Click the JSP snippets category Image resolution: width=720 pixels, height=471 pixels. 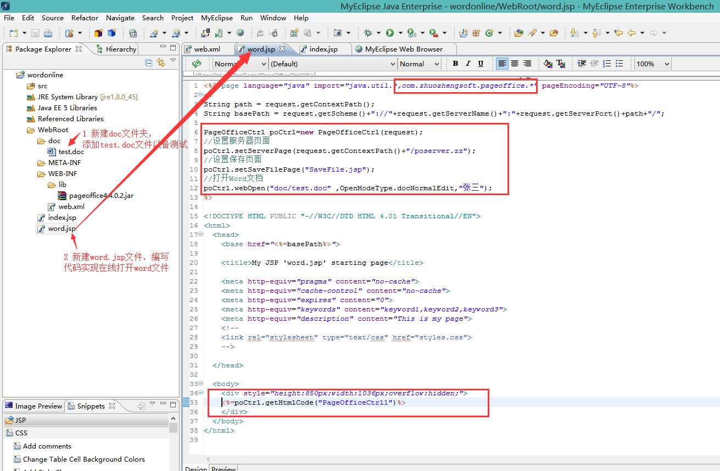[86, 420]
